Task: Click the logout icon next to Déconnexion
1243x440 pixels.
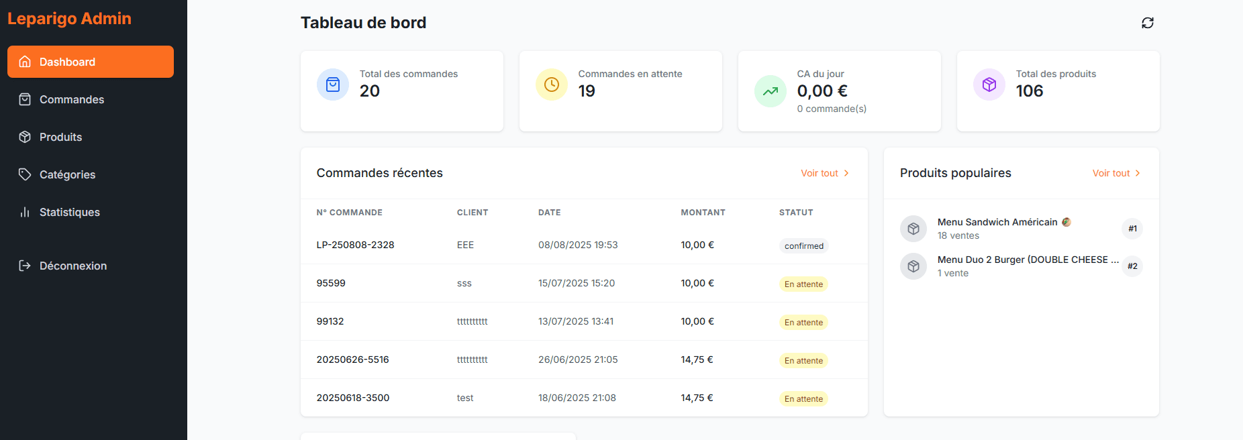Action: coord(25,266)
